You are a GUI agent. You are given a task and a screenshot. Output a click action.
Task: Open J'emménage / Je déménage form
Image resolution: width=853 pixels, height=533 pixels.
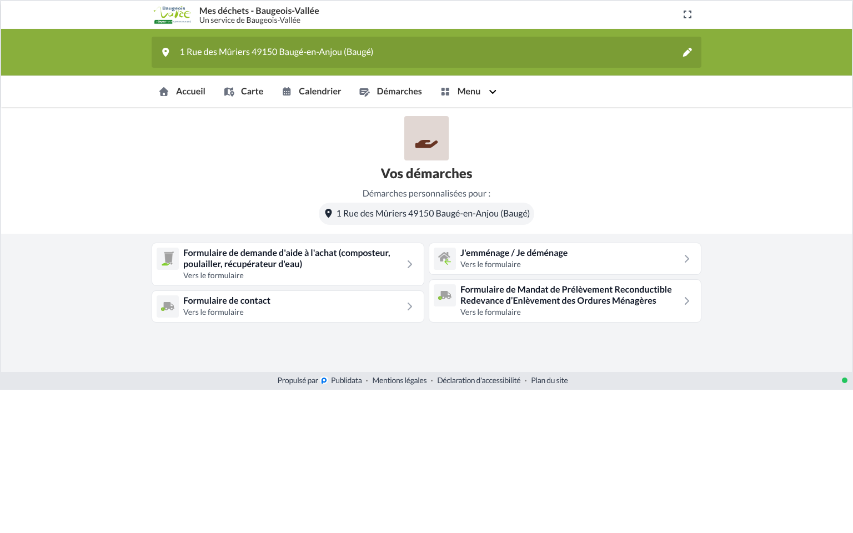[565, 259]
